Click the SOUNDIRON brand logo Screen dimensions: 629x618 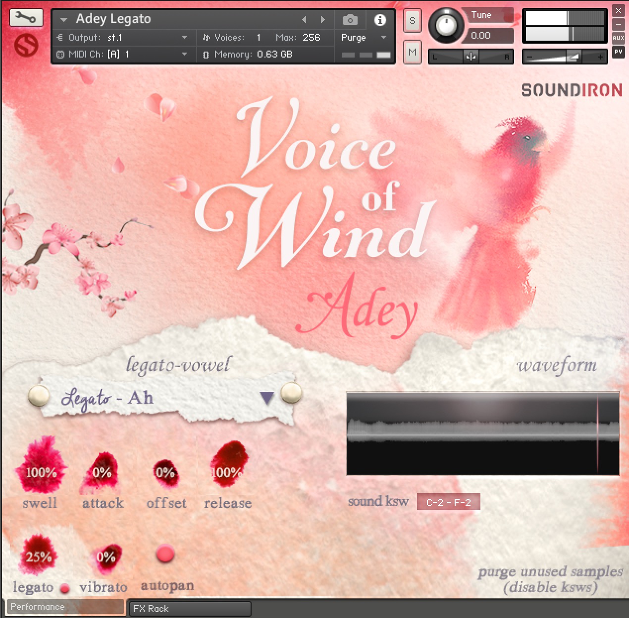click(572, 90)
